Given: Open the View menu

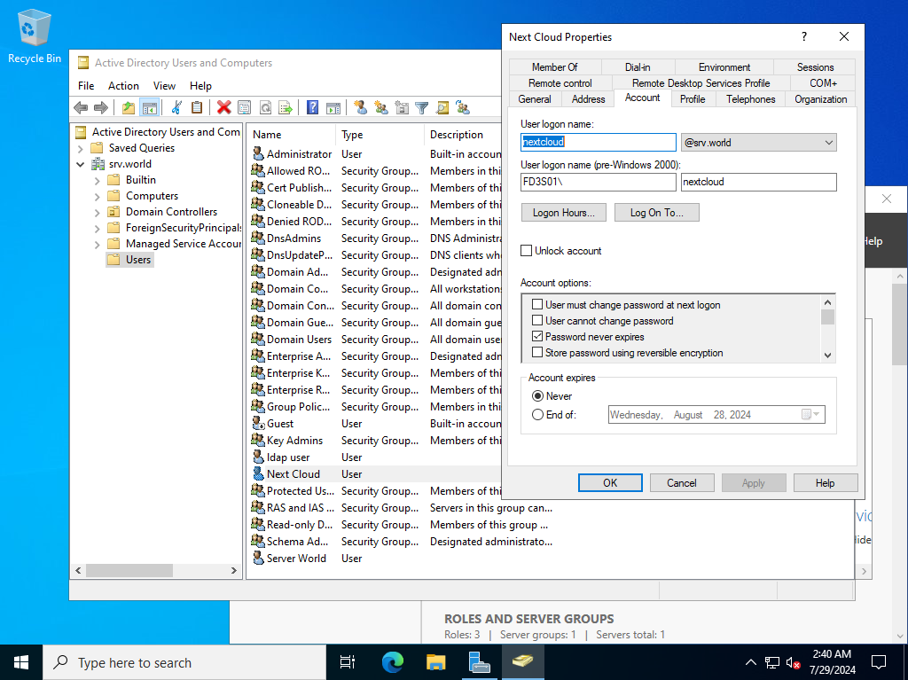Looking at the screenshot, I should pyautogui.click(x=164, y=86).
